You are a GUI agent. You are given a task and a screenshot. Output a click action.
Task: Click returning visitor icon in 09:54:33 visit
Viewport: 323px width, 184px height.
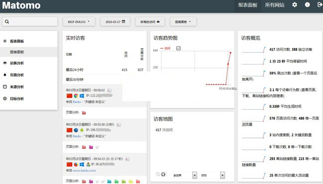click(88, 165)
